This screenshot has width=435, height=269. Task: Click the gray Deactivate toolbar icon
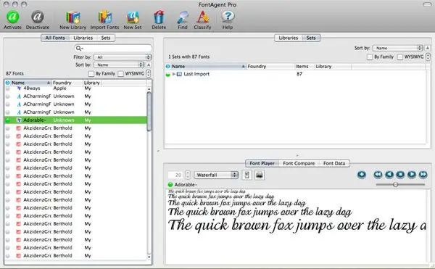click(x=37, y=17)
